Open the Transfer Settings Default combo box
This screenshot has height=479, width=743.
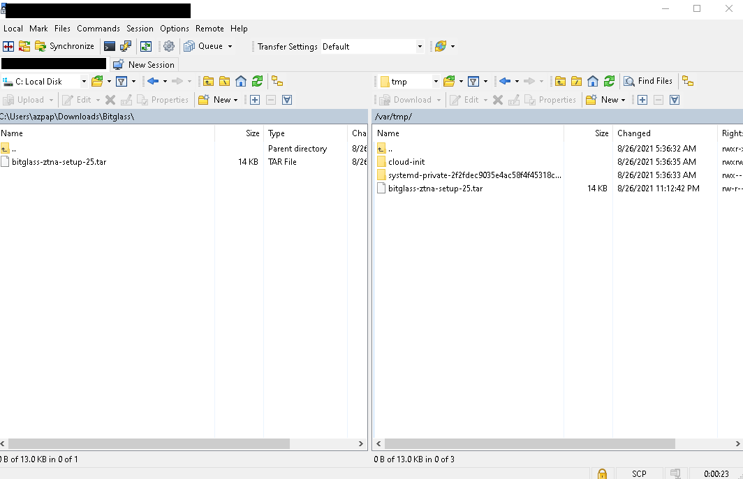[x=372, y=46]
